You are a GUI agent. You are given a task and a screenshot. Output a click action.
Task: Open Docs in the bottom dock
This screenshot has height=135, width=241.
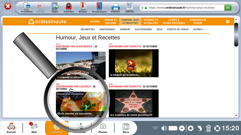click(126, 128)
